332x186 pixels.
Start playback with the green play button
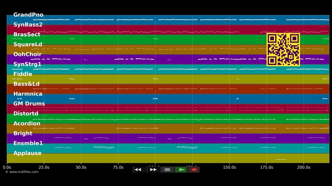[x=181, y=170]
